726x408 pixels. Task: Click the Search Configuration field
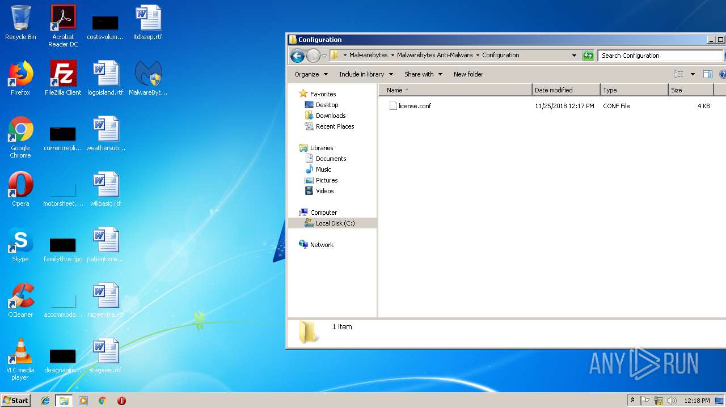[x=660, y=56]
